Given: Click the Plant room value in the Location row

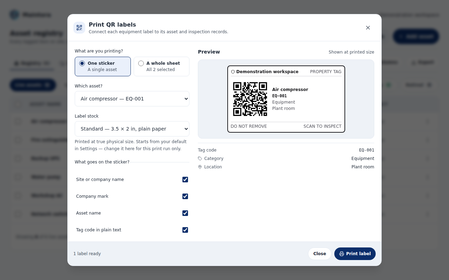Looking at the screenshot, I should (x=363, y=167).
